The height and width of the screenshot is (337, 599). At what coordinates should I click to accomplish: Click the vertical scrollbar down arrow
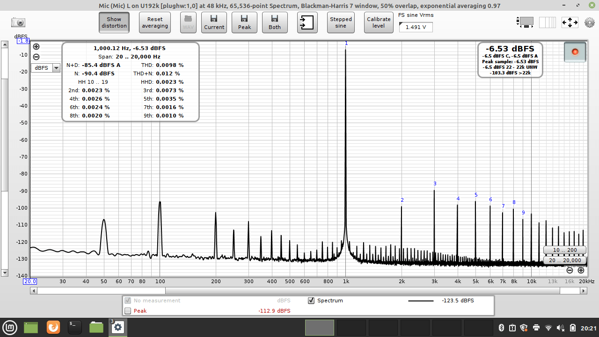tap(5, 272)
